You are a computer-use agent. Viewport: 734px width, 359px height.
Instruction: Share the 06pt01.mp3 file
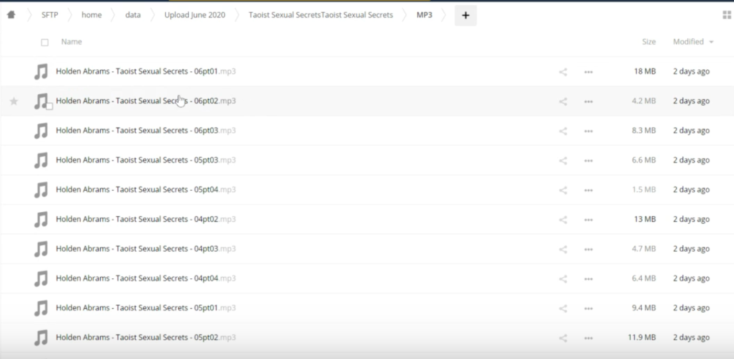point(563,72)
